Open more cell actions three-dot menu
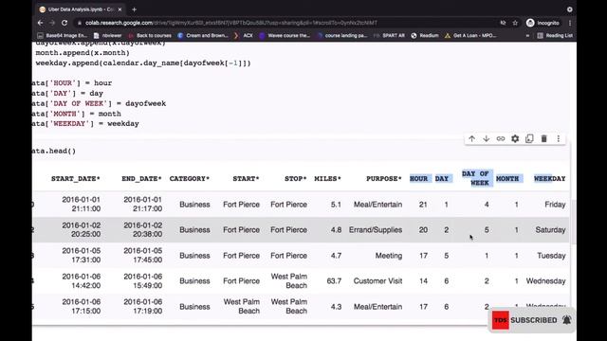 [x=559, y=138]
